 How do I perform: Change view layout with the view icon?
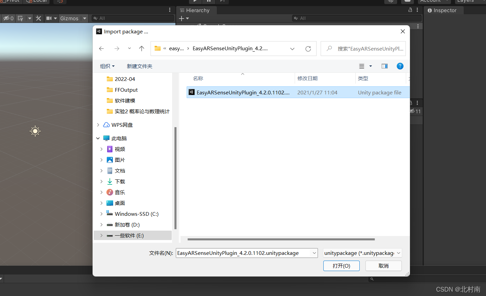point(362,66)
